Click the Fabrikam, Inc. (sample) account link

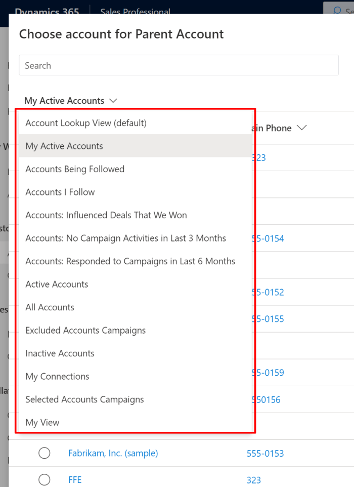click(x=113, y=453)
